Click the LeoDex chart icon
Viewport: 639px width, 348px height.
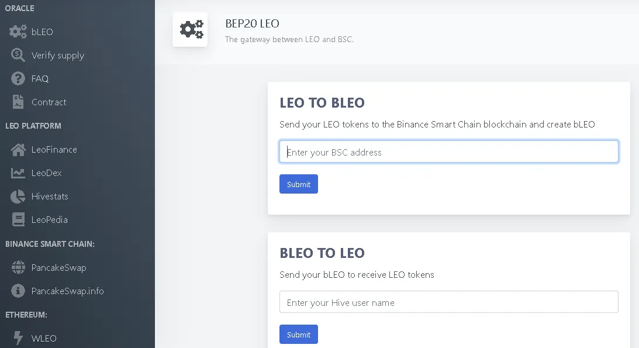pyautogui.click(x=18, y=173)
